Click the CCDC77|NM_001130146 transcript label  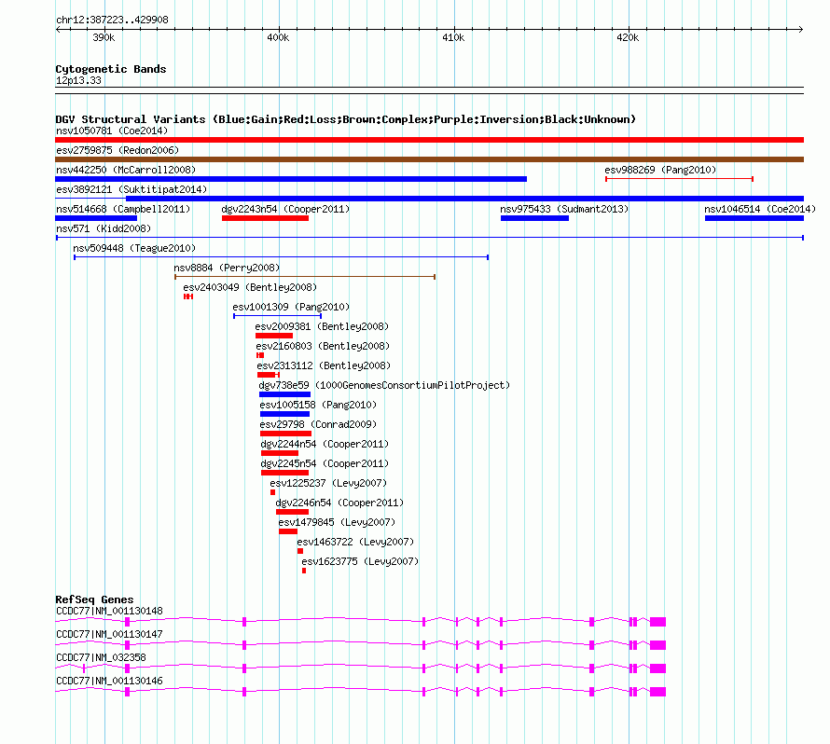coord(109,681)
